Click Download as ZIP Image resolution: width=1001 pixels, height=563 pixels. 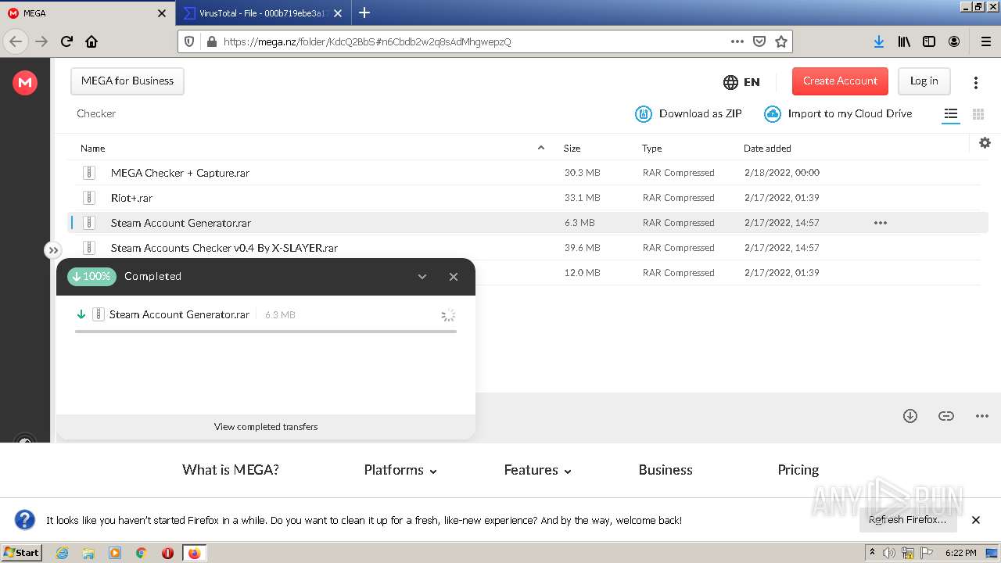pos(688,114)
